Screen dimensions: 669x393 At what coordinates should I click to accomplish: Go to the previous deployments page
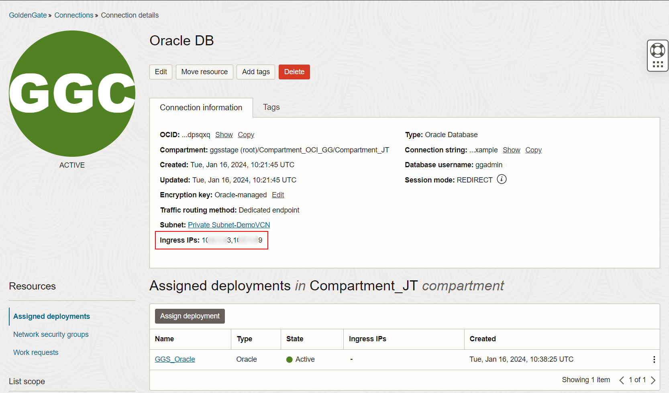tap(622, 380)
